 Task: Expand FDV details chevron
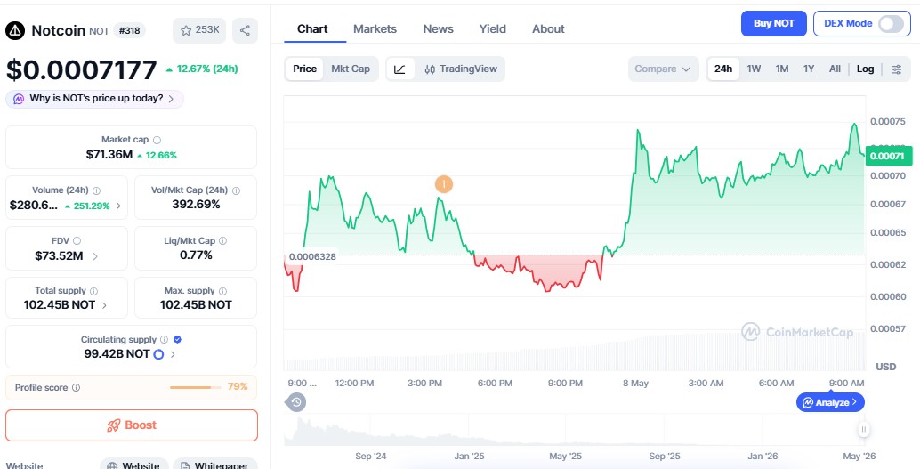pos(95,256)
